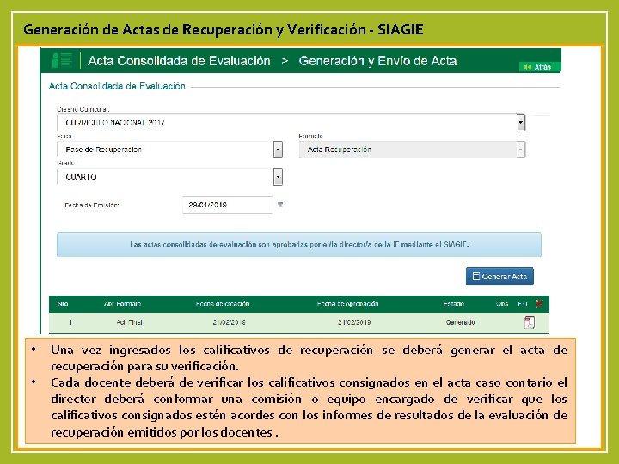Click the Estado column header
This screenshot has height=464, width=619.
[454, 304]
